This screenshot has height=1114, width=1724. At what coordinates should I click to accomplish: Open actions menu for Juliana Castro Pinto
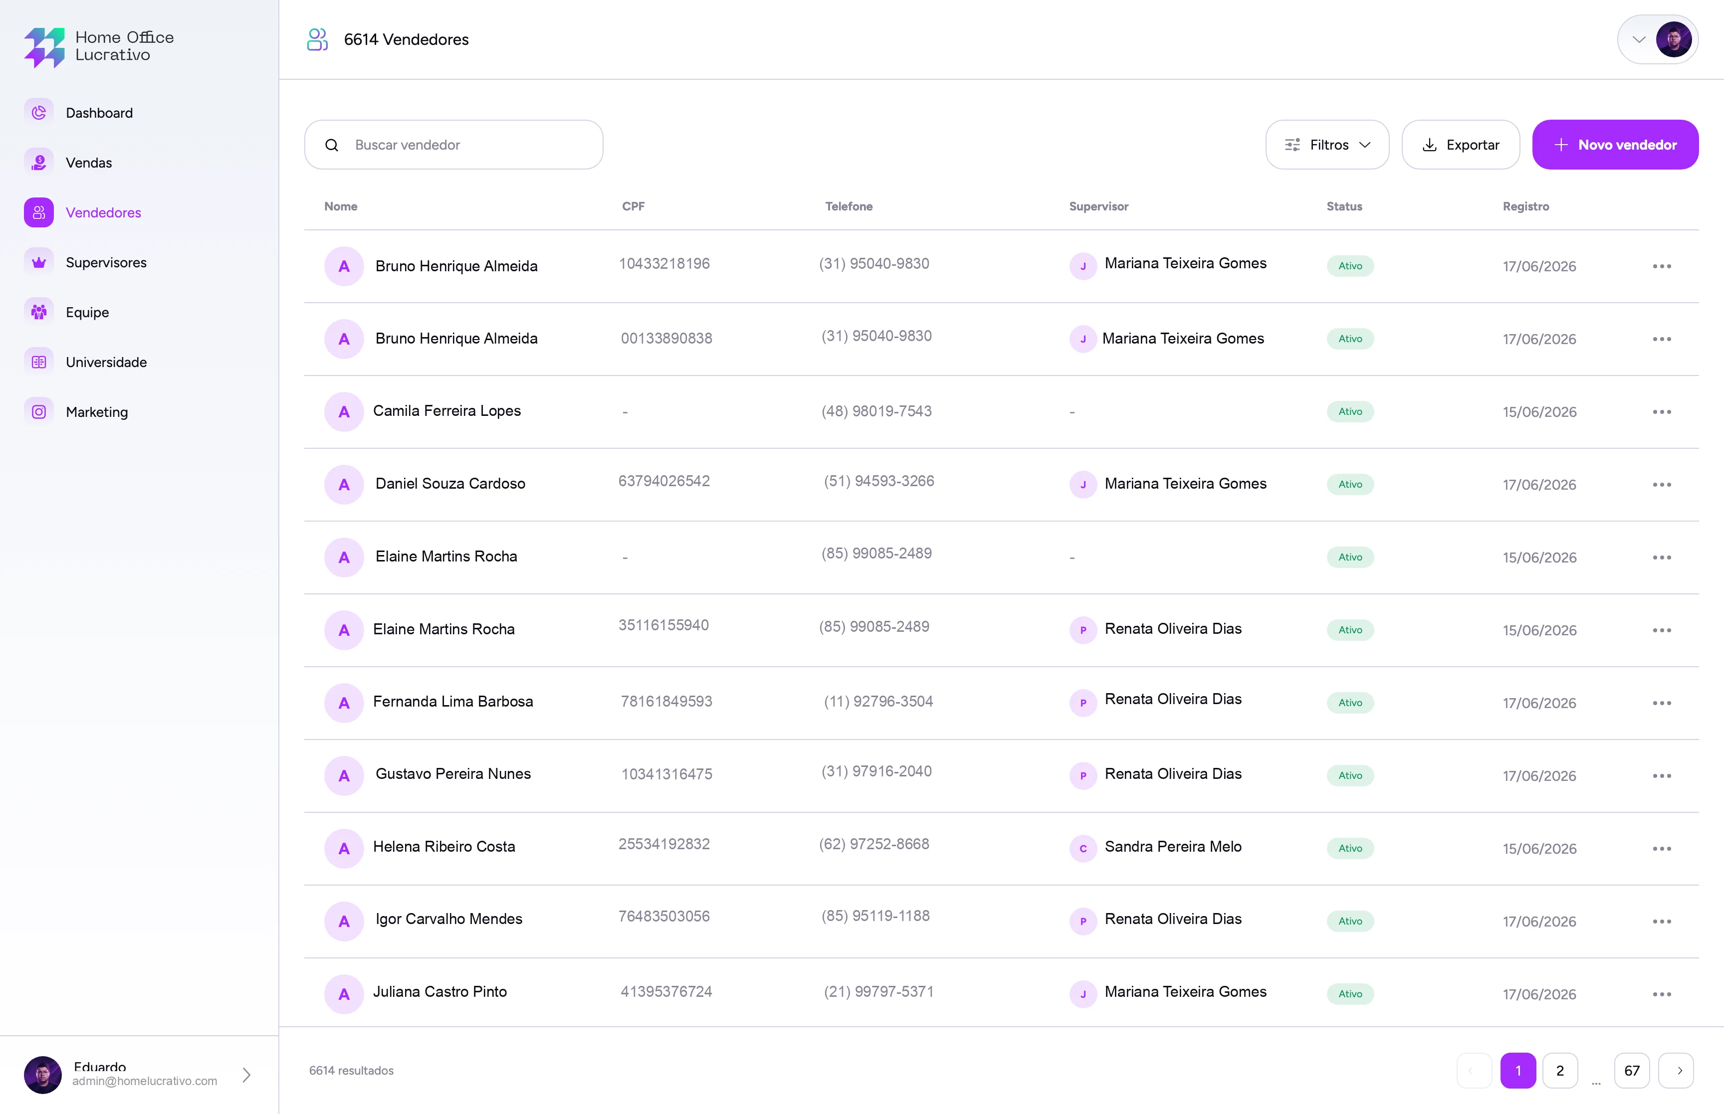(x=1662, y=994)
